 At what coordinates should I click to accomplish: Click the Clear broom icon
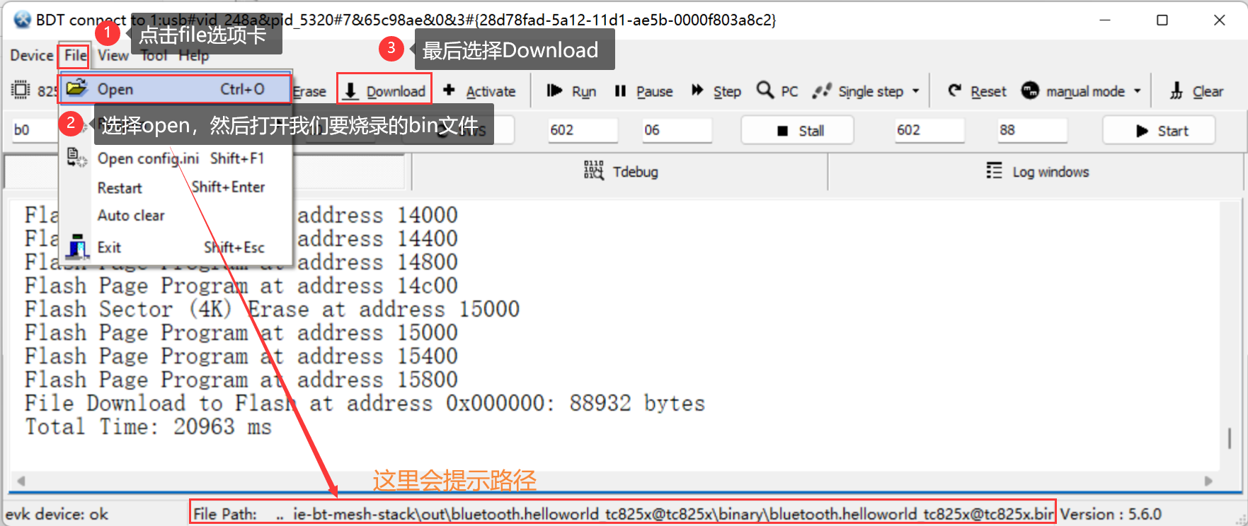1177,90
